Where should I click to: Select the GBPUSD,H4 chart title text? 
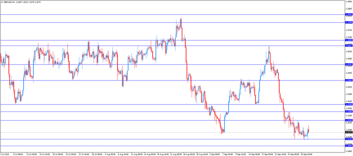pos(8,2)
